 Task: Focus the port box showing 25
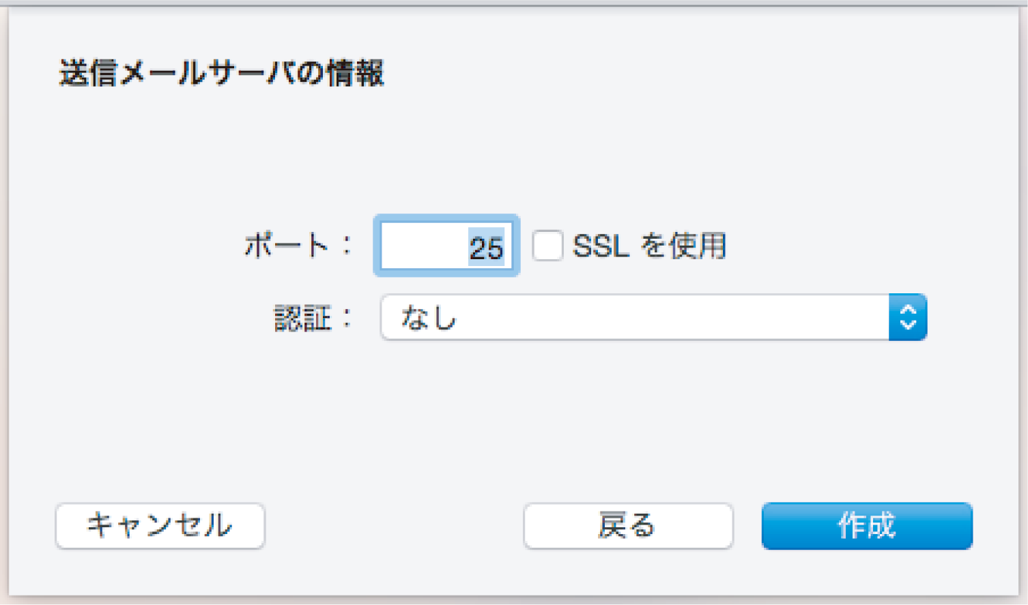446,246
